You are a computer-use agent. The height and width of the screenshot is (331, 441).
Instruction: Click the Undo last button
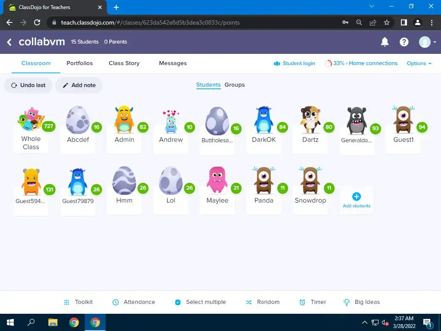pyautogui.click(x=28, y=85)
